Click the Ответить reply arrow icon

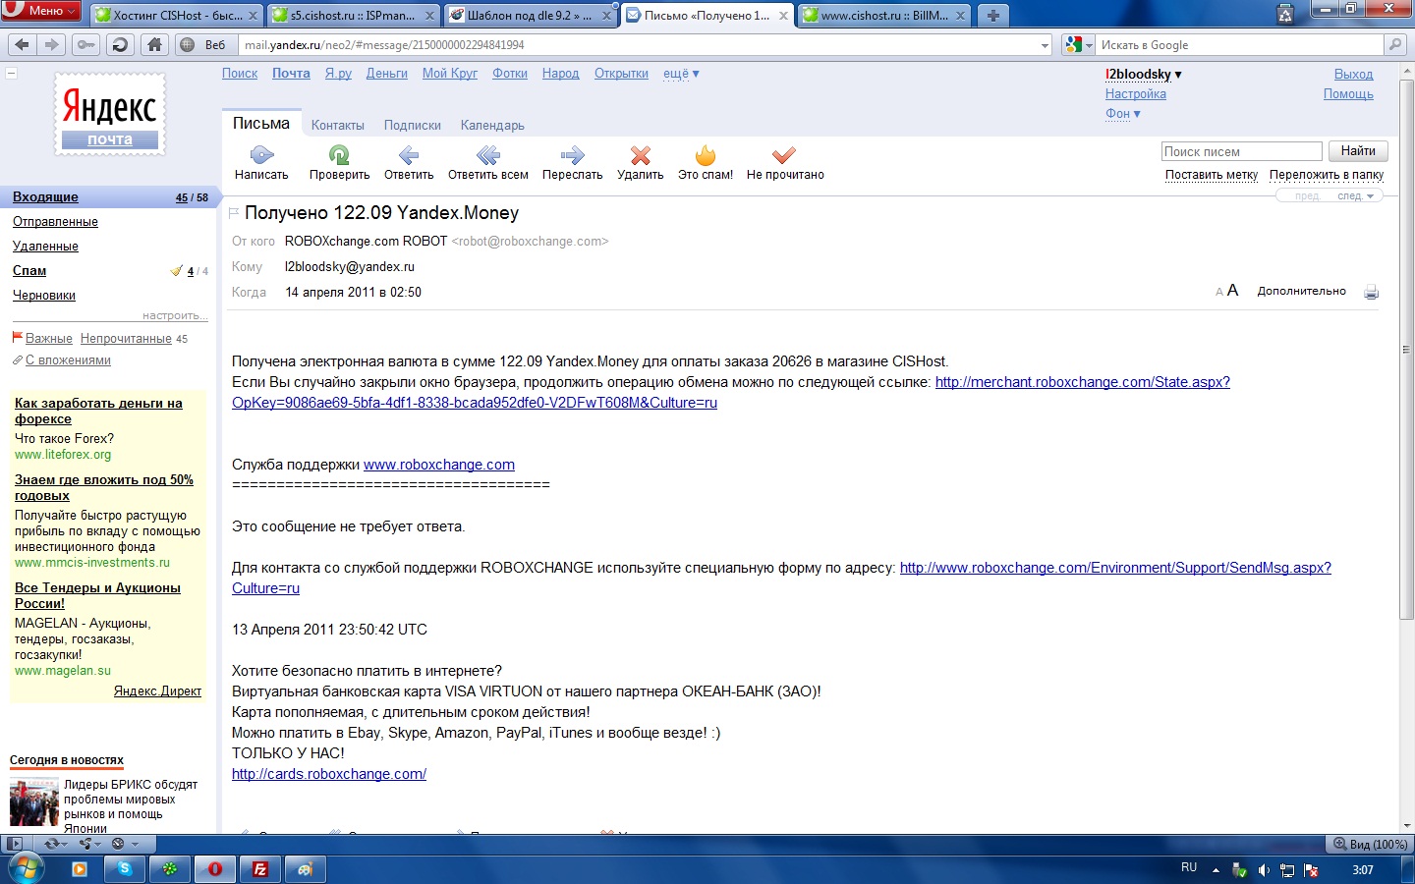tap(409, 154)
